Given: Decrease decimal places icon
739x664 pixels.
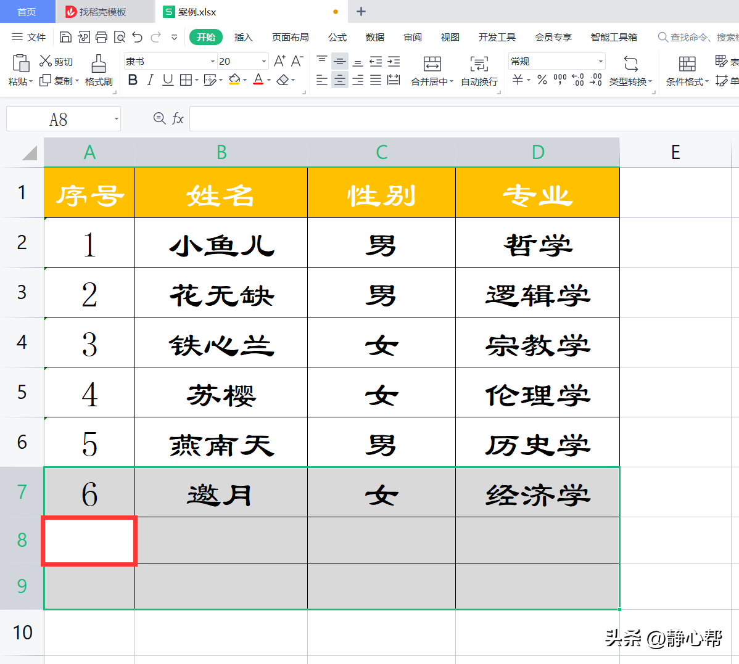Looking at the screenshot, I should point(596,80).
